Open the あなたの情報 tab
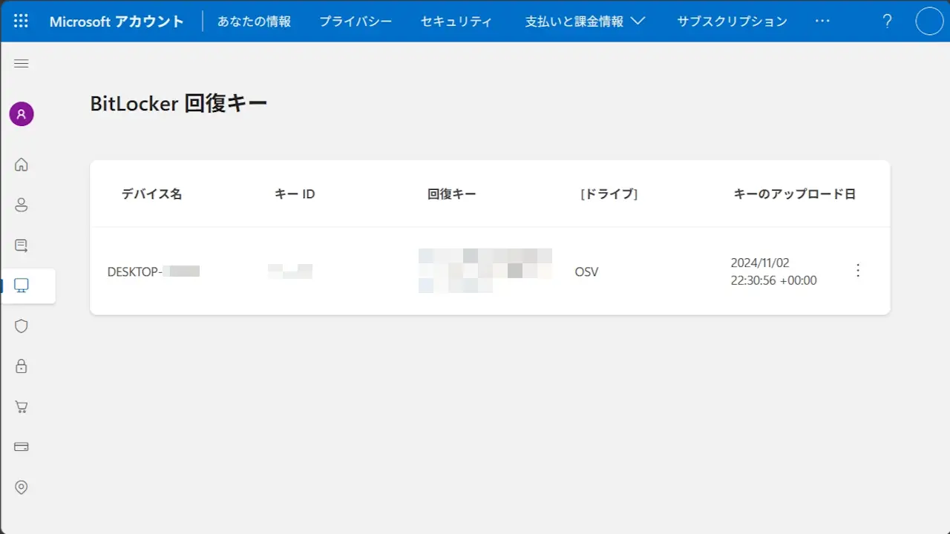This screenshot has height=534, width=950. pyautogui.click(x=254, y=22)
